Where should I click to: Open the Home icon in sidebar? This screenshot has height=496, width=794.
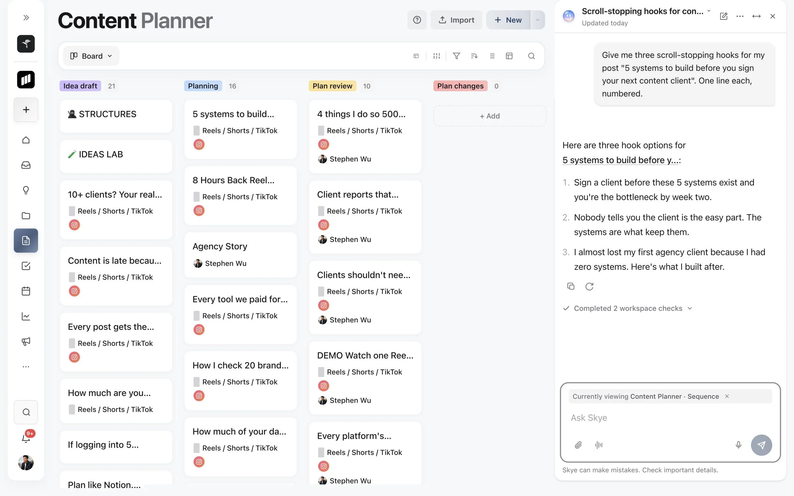click(26, 140)
